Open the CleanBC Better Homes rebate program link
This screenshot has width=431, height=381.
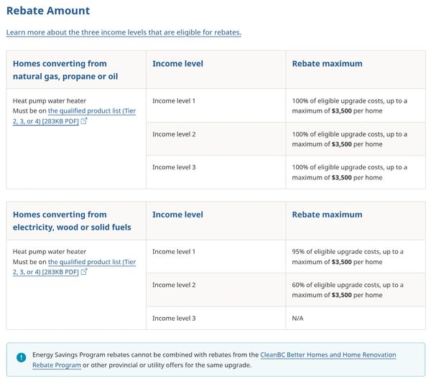click(x=328, y=355)
